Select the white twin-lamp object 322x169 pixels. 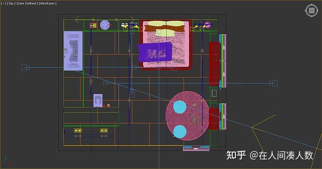pyautogui.click(x=124, y=25)
